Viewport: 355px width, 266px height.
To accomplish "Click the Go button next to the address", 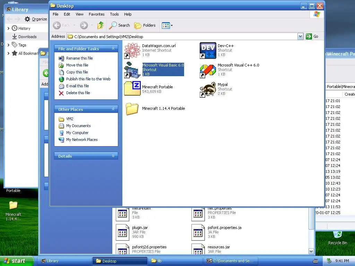I will [312, 36].
